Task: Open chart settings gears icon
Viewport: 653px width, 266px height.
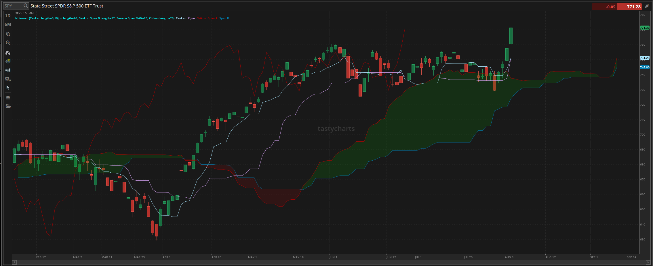Action: point(8,79)
